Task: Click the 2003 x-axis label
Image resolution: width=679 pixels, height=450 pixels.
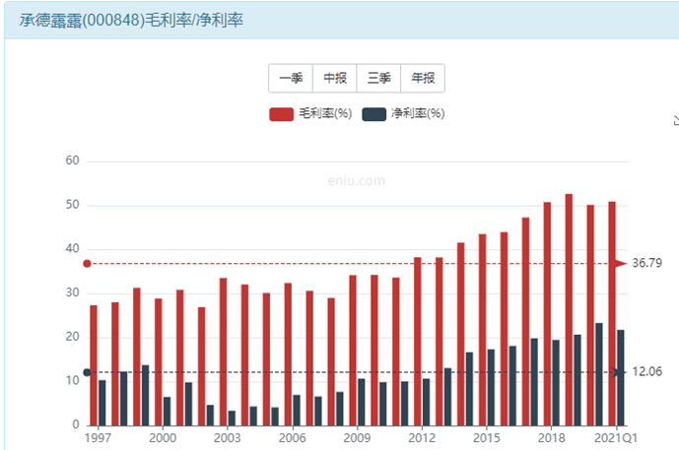Action: [227, 438]
